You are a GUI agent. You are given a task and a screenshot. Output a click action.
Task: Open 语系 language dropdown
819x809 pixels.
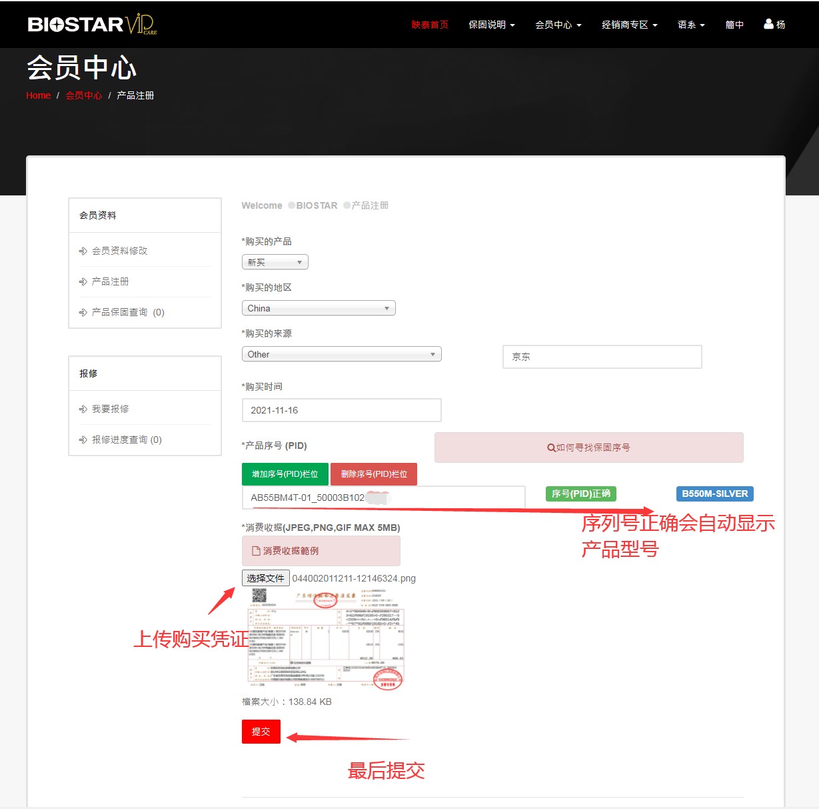point(691,25)
